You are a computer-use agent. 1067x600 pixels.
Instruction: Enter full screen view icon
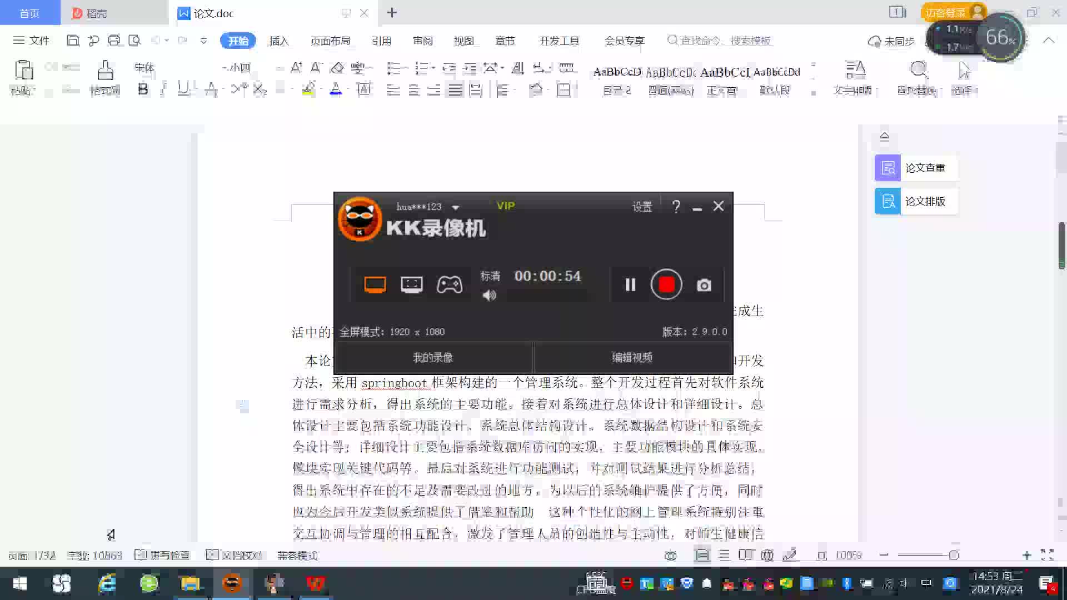coord(1048,554)
